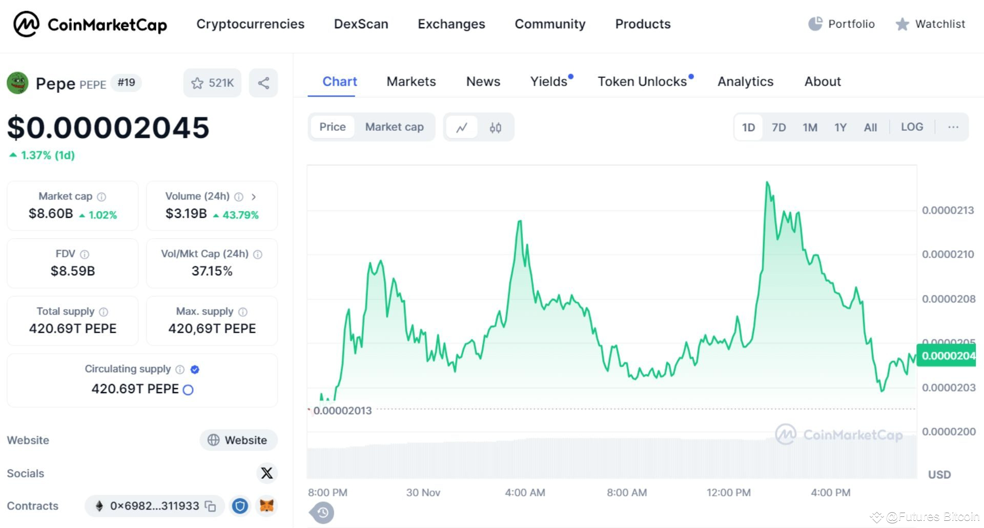Click the 37.15% Vol/Mkt Cap value
984x528 pixels.
coord(212,271)
